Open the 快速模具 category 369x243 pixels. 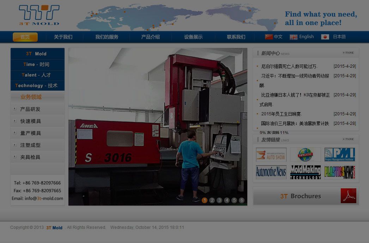click(x=31, y=121)
